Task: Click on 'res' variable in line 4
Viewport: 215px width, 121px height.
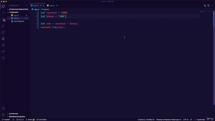Action: point(49,24)
